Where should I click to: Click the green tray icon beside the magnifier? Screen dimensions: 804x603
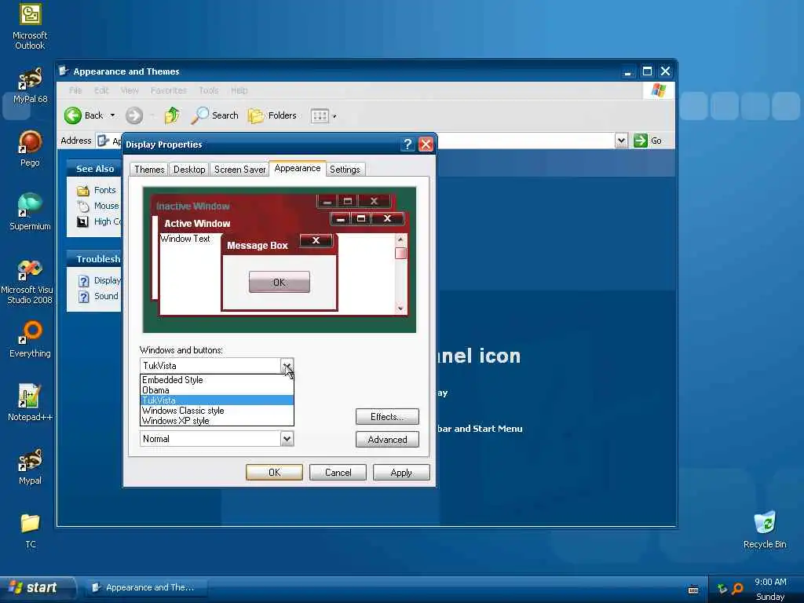click(x=722, y=589)
